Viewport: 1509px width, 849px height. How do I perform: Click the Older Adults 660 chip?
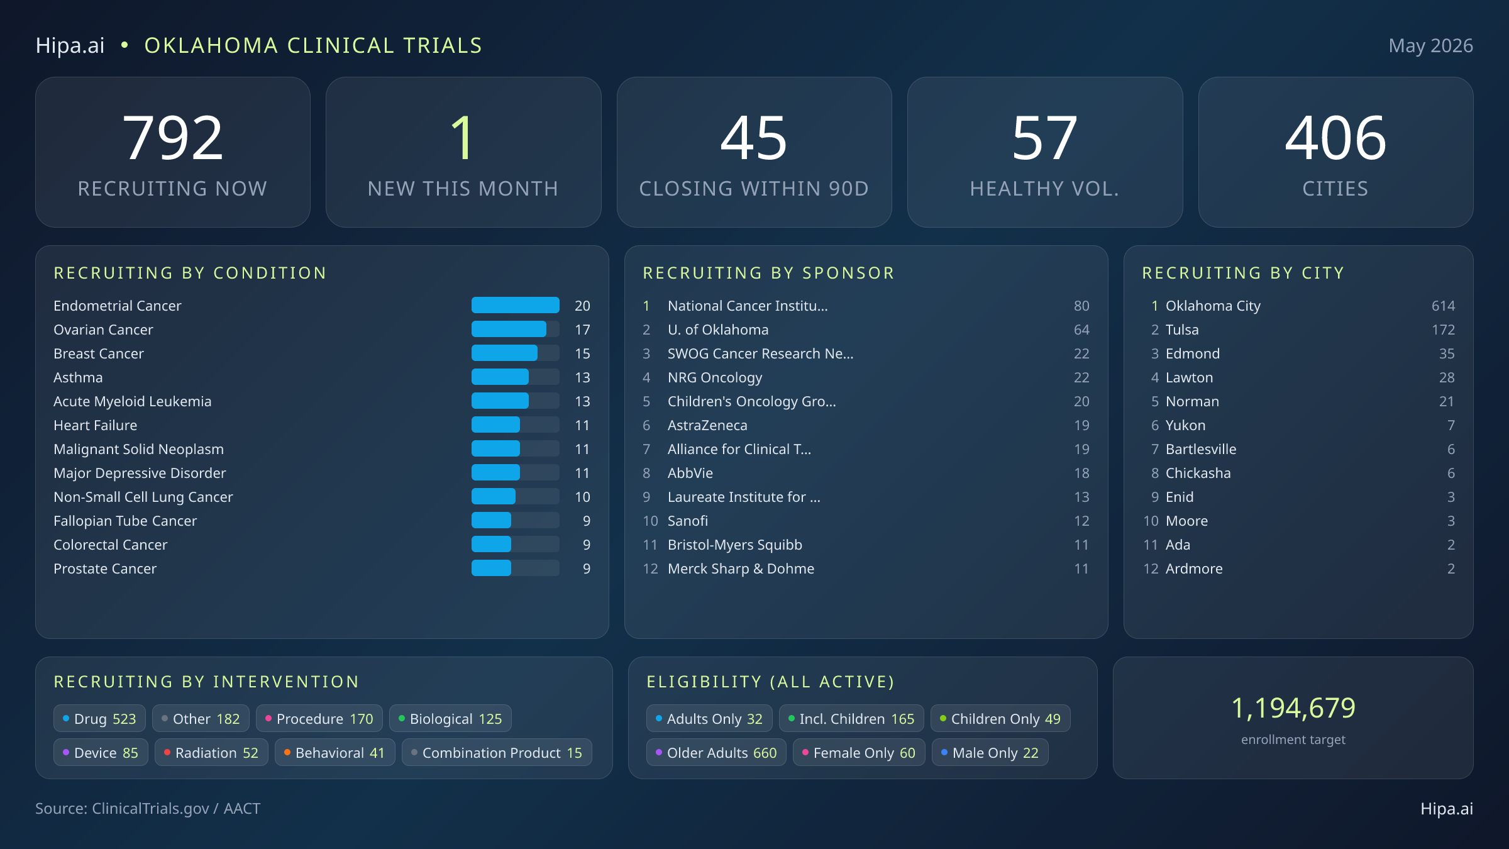click(x=716, y=753)
